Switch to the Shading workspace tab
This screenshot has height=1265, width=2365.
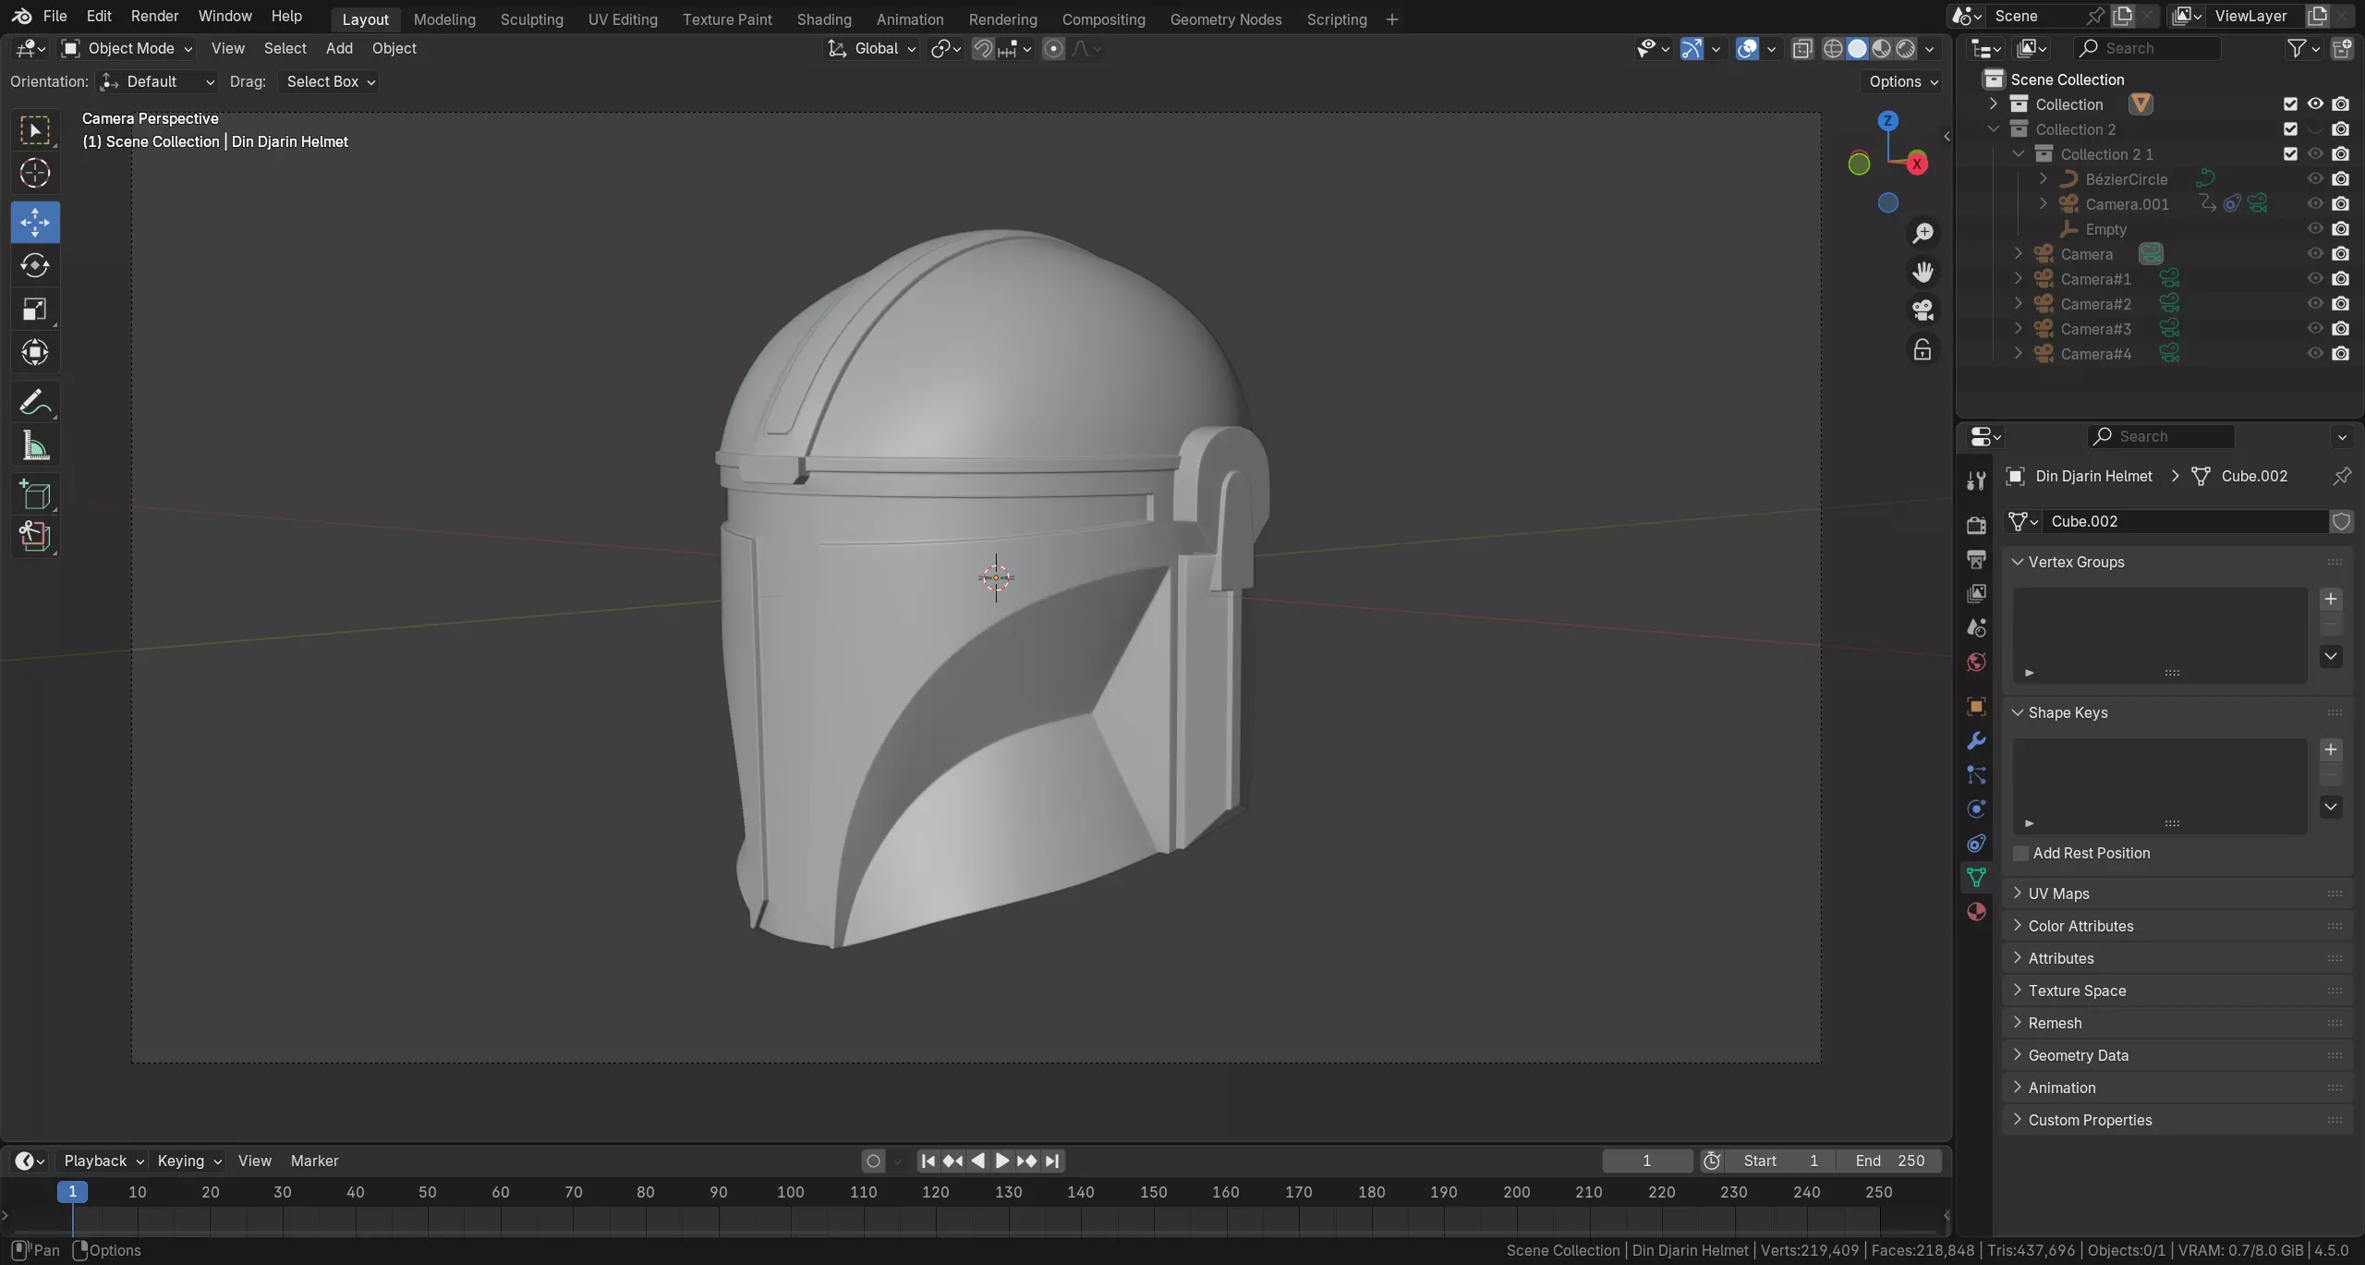coord(824,19)
